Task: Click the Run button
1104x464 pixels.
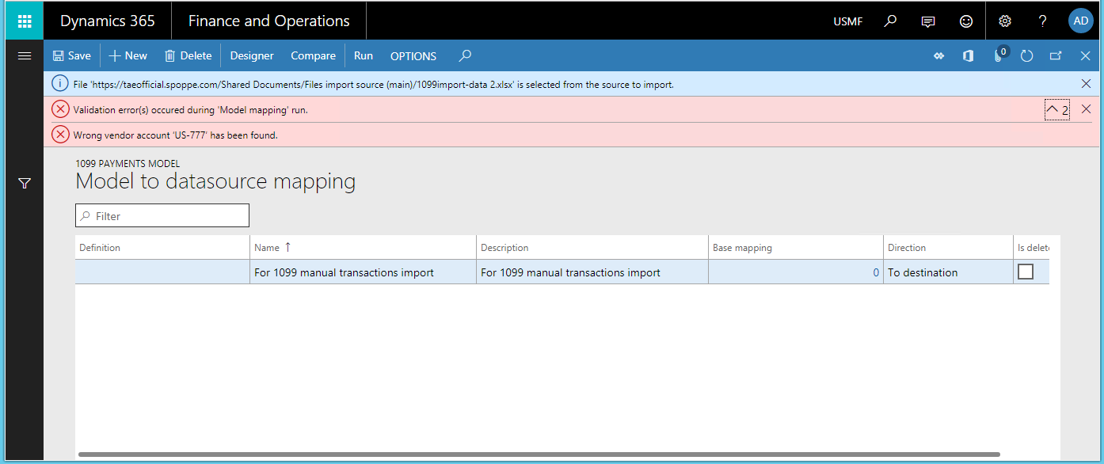Action: pyautogui.click(x=364, y=56)
